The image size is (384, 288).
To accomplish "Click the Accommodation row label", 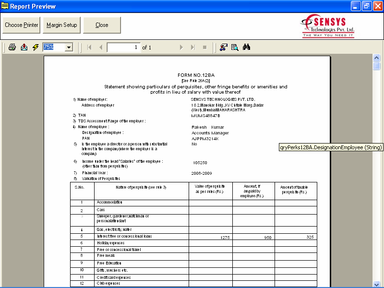I will [109, 202].
